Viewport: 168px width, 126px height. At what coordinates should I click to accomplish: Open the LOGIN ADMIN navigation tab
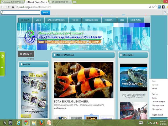pyautogui.click(x=136, y=20)
